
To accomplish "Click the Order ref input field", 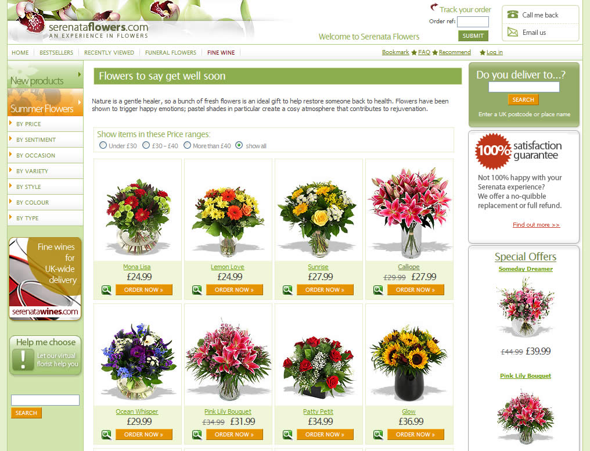I will coord(473,22).
